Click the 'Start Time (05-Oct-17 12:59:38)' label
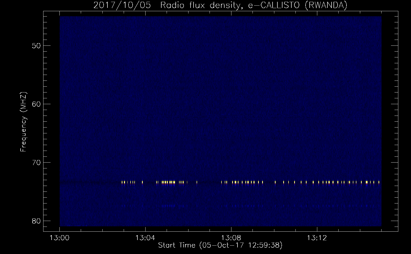411x254 pixels. point(220,245)
